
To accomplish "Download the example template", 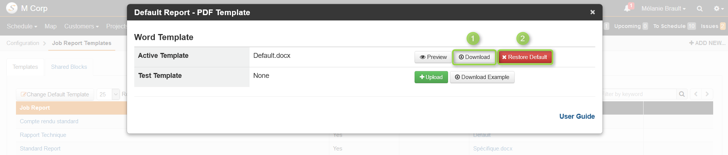I will 482,77.
